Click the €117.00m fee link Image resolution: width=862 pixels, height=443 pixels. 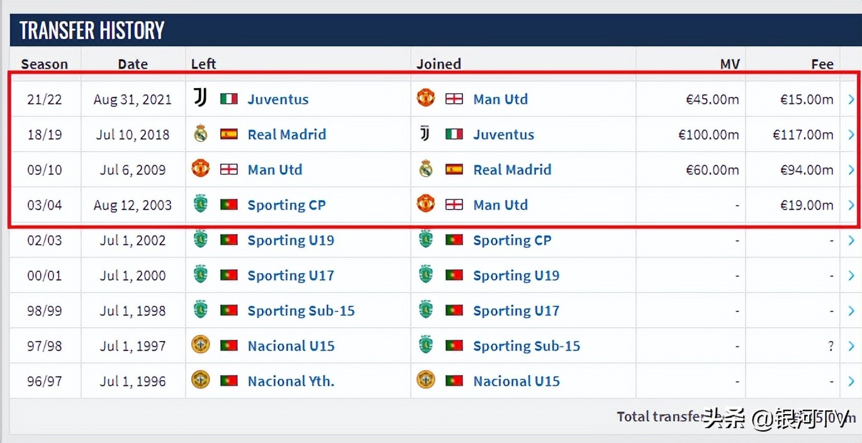[807, 134]
